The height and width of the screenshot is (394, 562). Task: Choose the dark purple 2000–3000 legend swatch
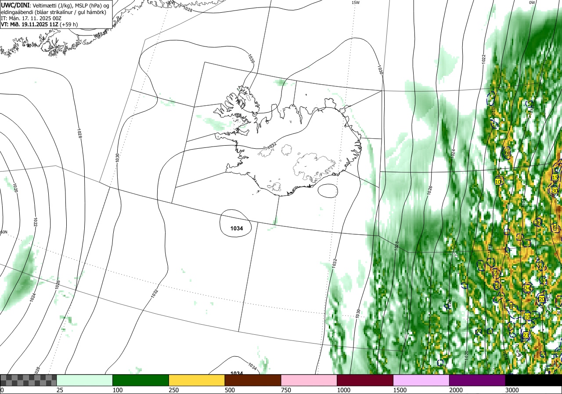point(477,380)
